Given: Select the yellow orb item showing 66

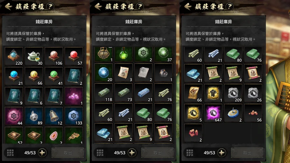Looking at the screenshot, I should point(34,76).
